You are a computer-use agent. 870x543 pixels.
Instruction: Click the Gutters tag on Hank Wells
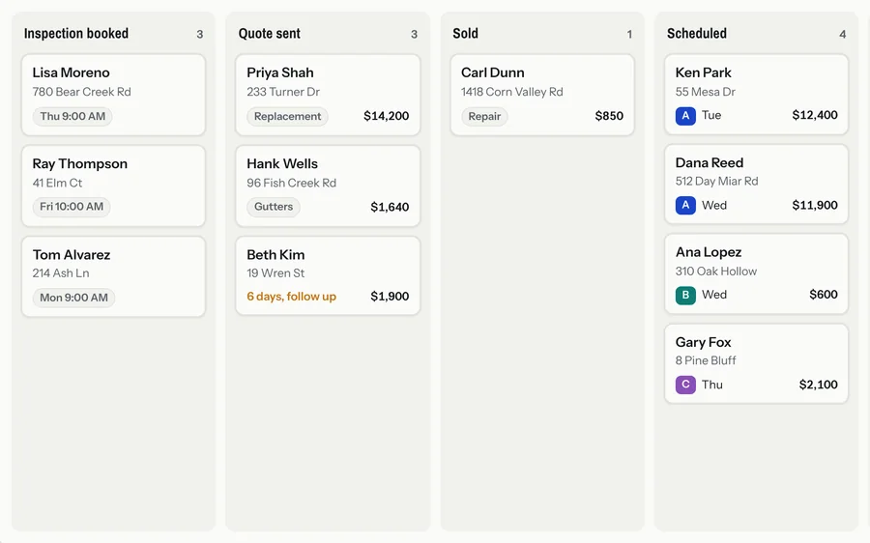pyautogui.click(x=274, y=207)
